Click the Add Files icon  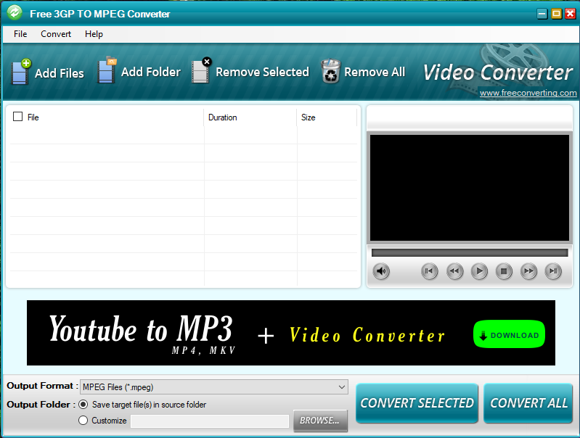point(21,72)
